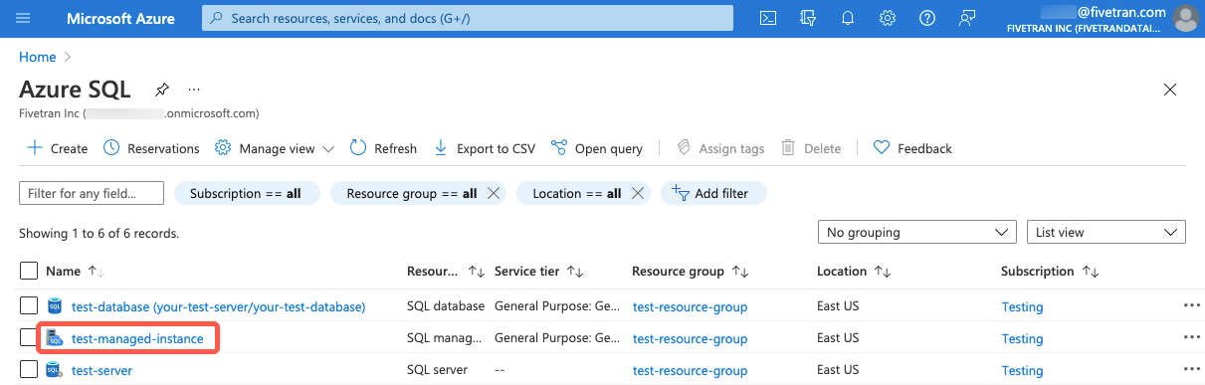Image resolution: width=1205 pixels, height=385 pixels.
Task: Open the test-managed-instance link
Action: [137, 338]
